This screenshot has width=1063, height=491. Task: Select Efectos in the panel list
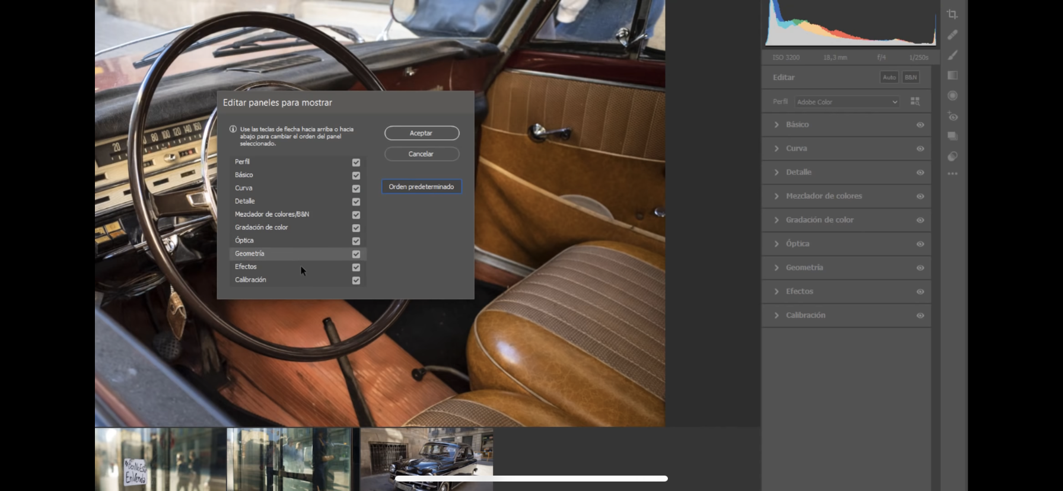point(246,267)
